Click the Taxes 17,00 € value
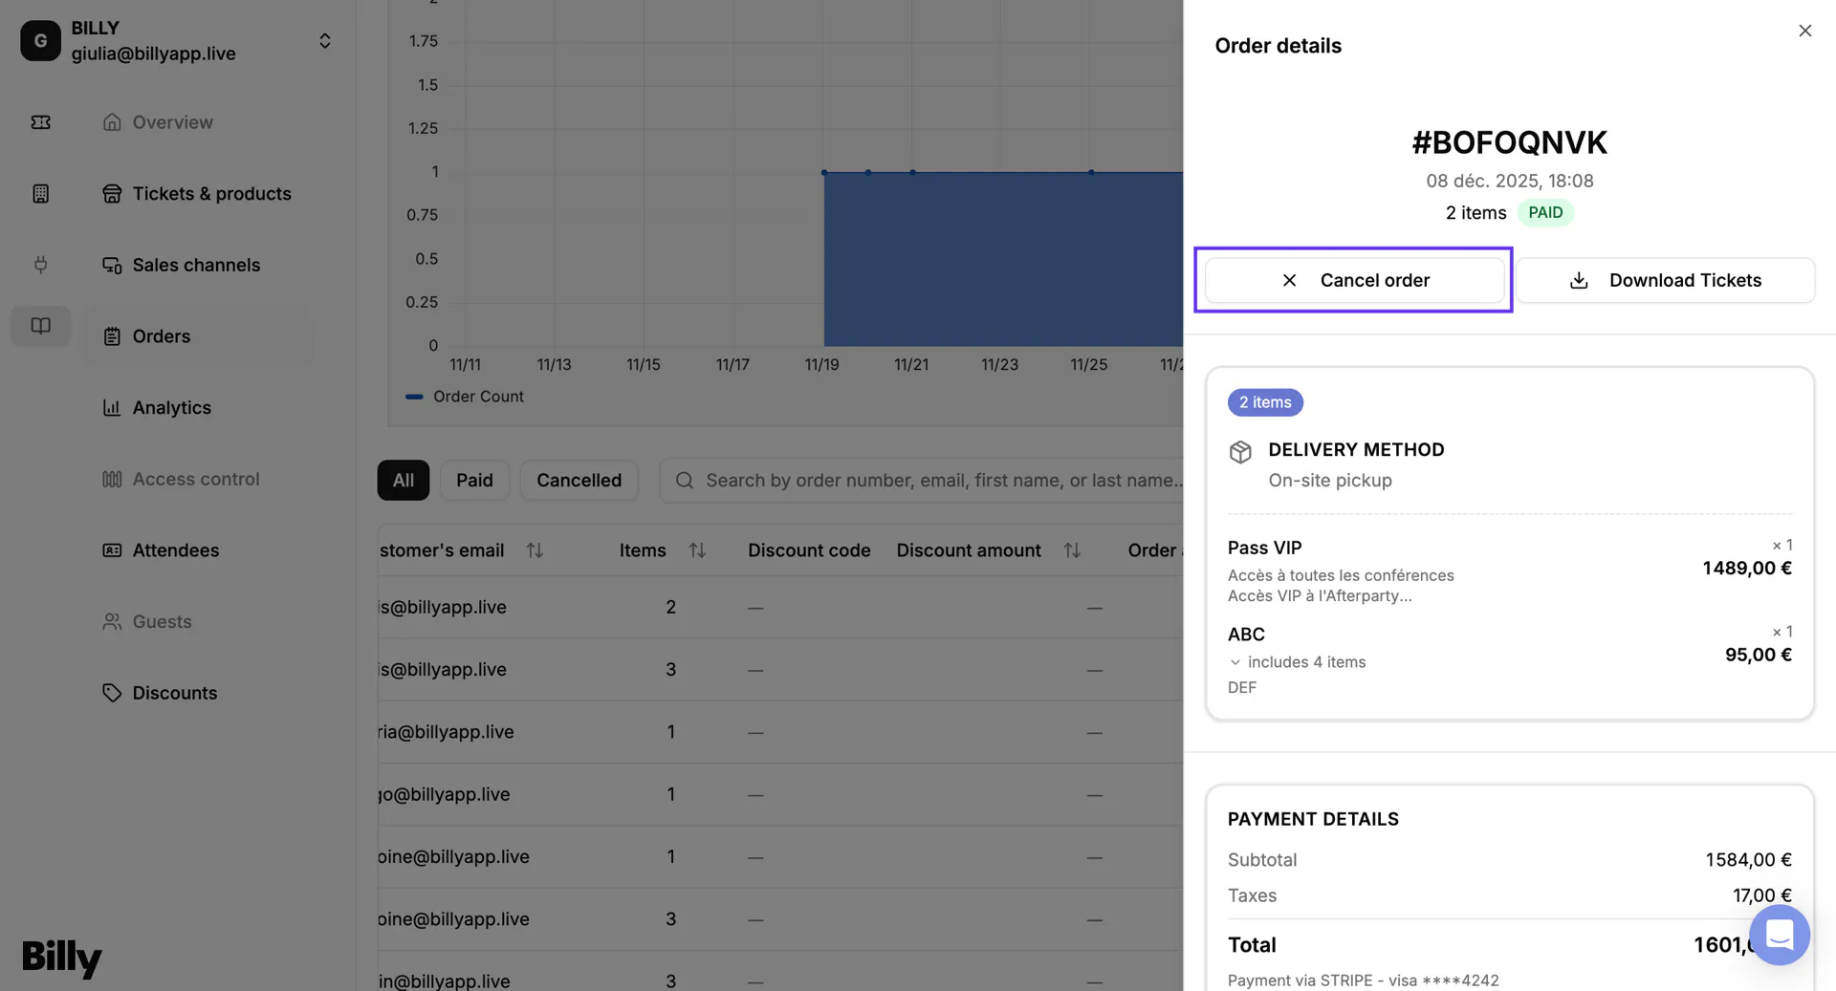This screenshot has height=991, width=1836. click(x=1761, y=896)
